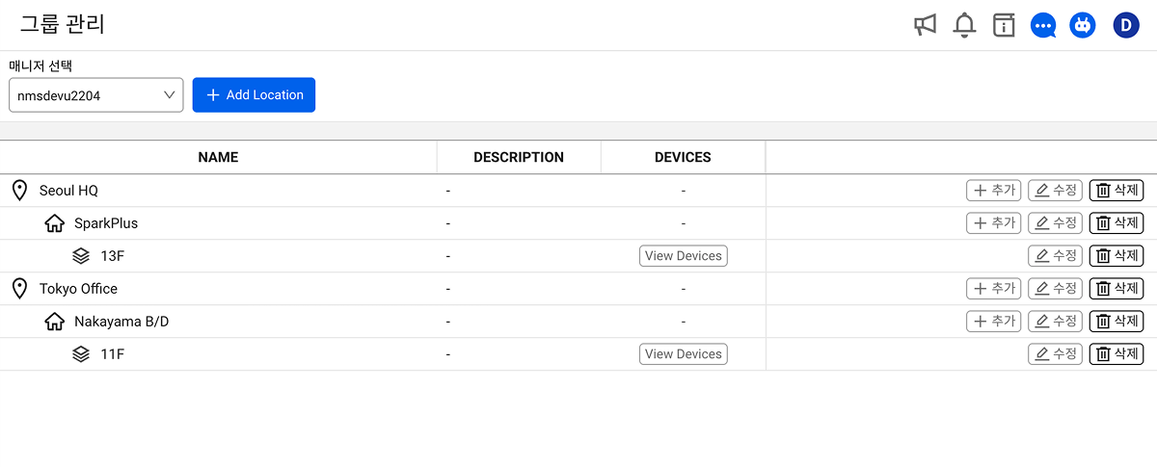Open the blue chat bubble icon

(x=1043, y=25)
